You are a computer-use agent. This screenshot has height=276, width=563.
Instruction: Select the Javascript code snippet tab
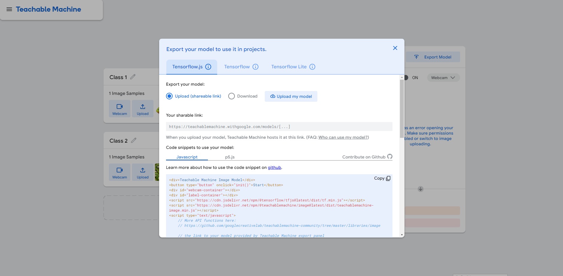click(x=187, y=157)
